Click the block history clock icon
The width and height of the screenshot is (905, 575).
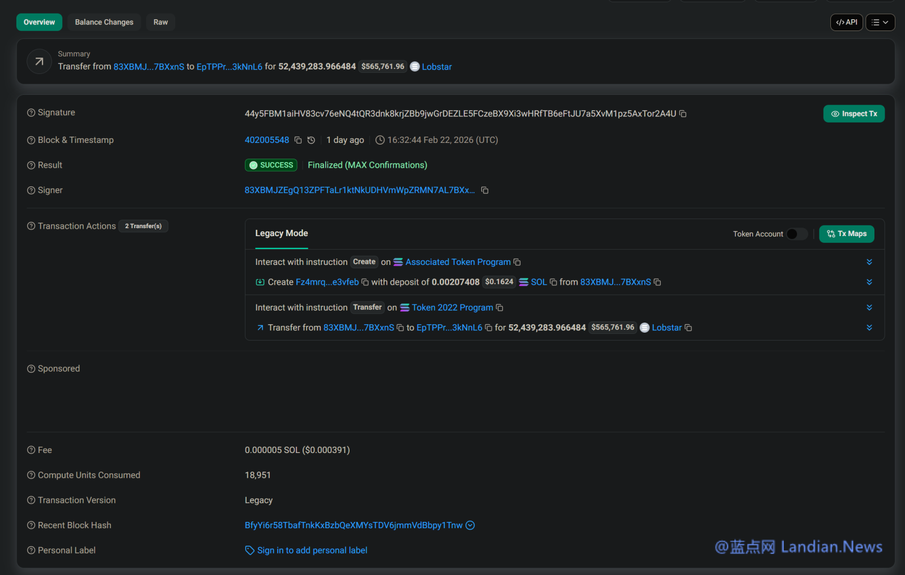[311, 140]
